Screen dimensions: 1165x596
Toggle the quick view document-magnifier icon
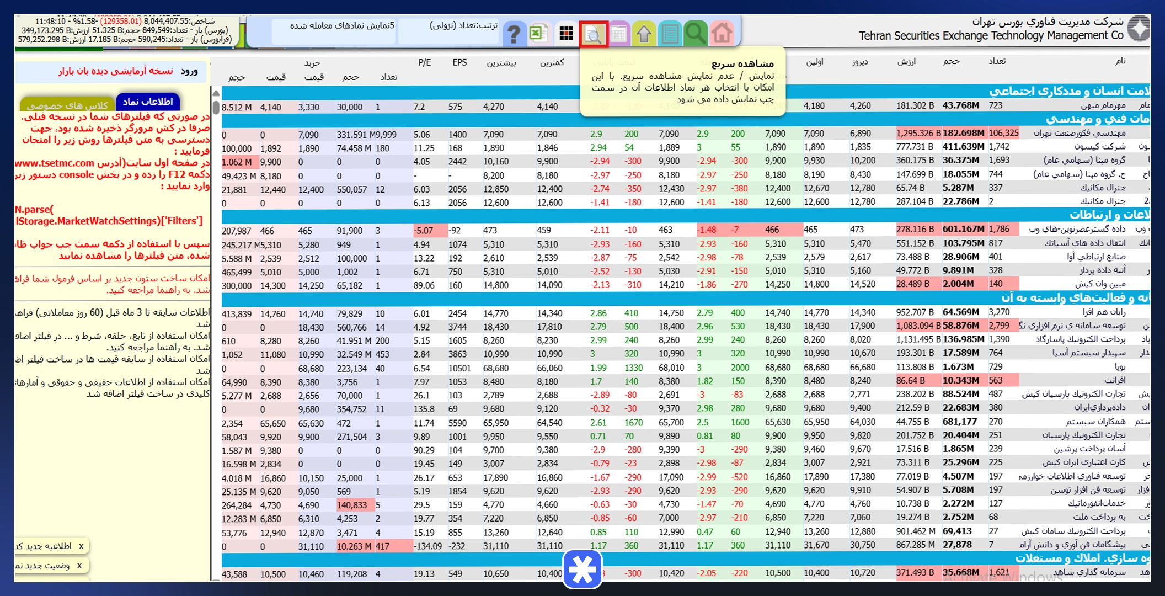pos(593,34)
